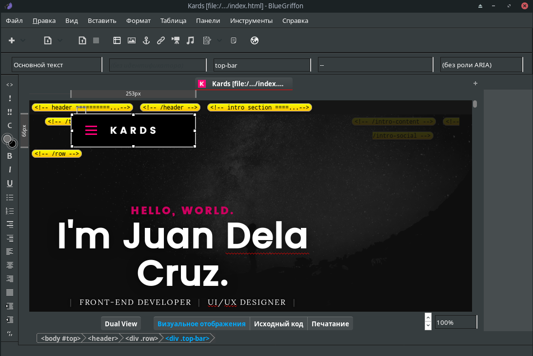Click the Insert Table toolbar icon
Screen dimensions: 533x356
coord(117,40)
